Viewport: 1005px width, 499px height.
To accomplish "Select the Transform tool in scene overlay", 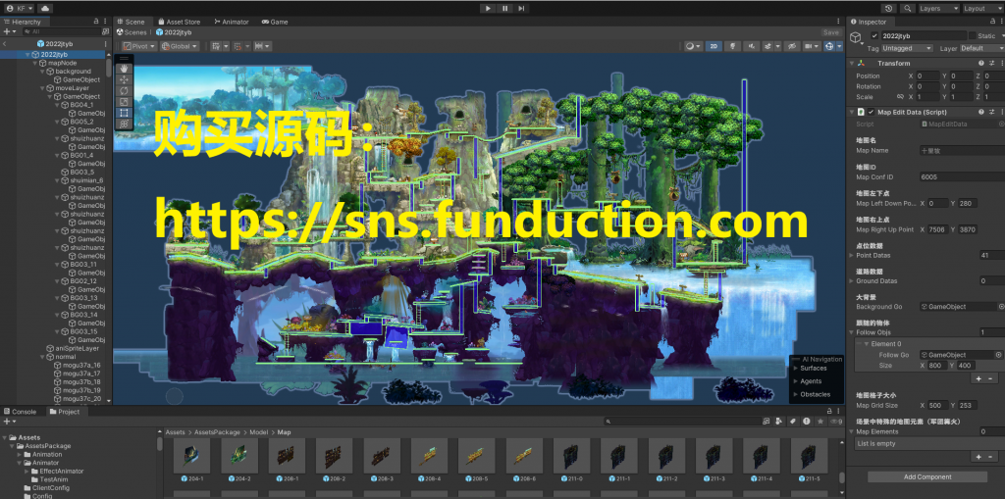I will click(x=125, y=124).
